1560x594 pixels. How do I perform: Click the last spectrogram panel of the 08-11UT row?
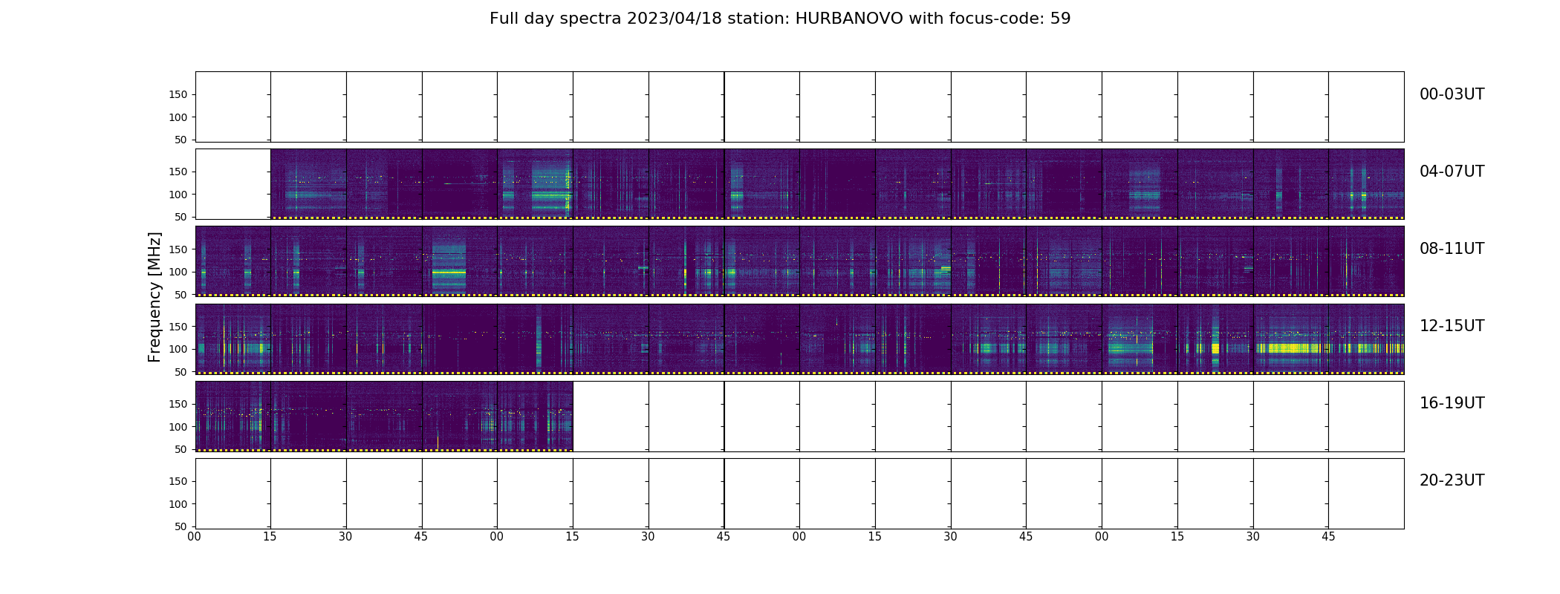pos(1366,261)
